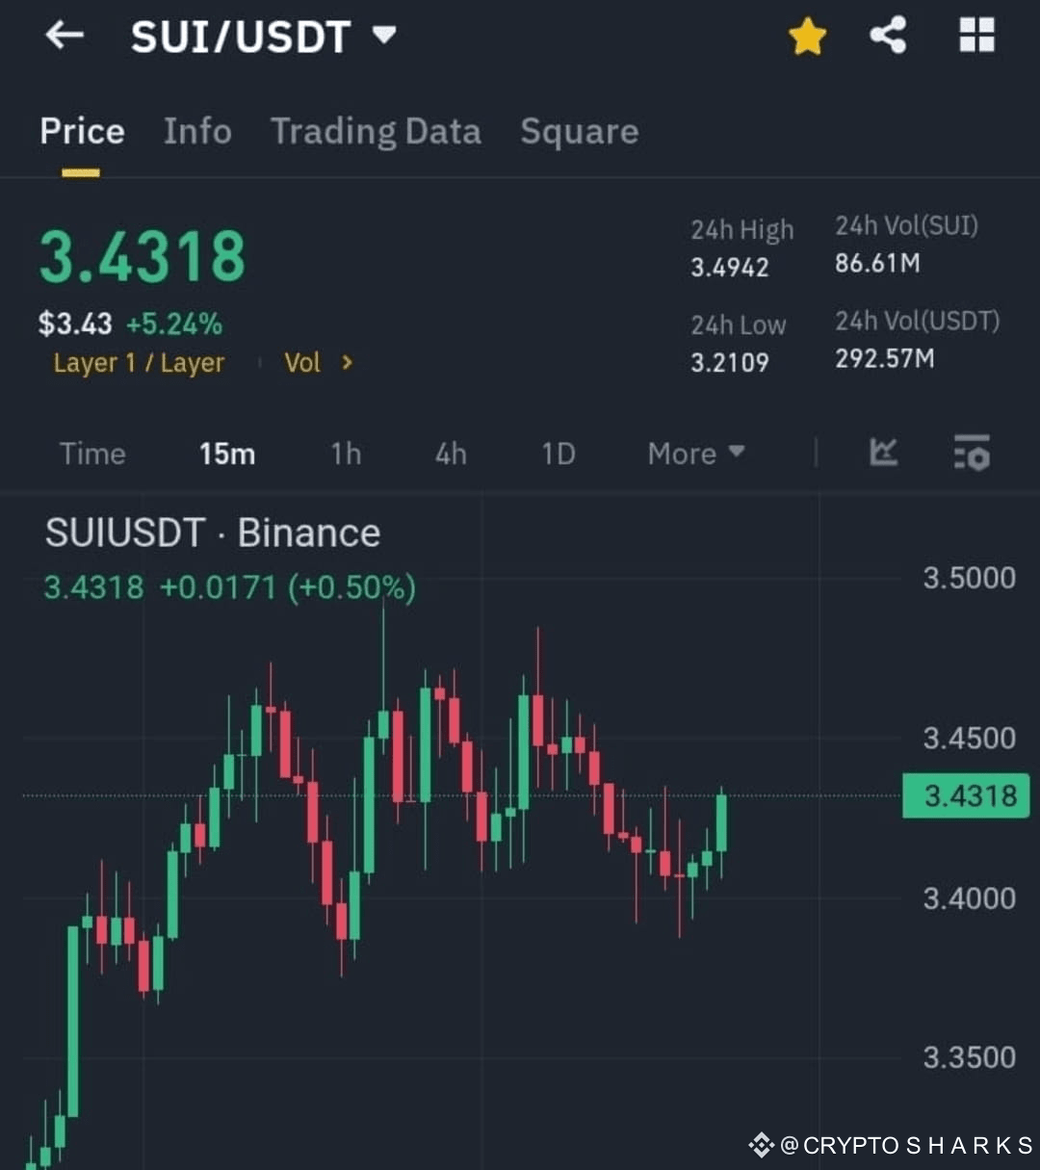Add SUI/USDT to favorites via star icon
Image resolution: width=1040 pixels, height=1170 pixels.
pyautogui.click(x=807, y=36)
